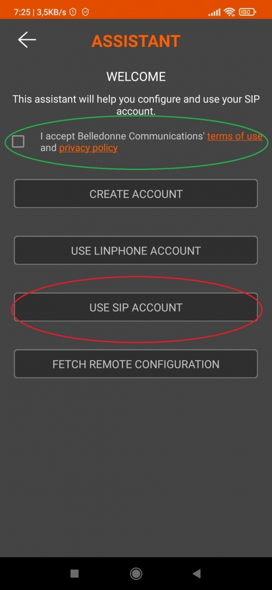Open the terms of use link
Image resolution: width=272 pixels, height=590 pixels.
pos(235,136)
